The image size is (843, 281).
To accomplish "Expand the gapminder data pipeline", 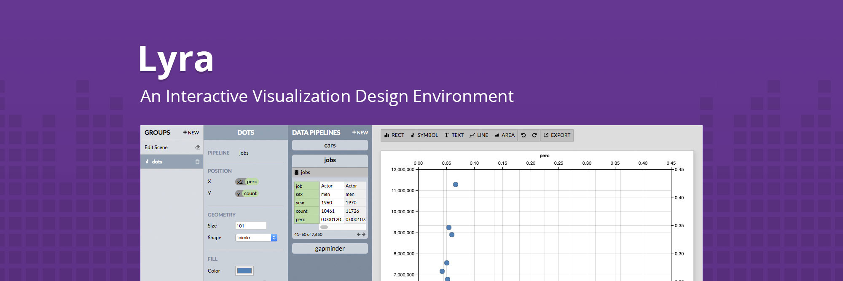I will (330, 249).
